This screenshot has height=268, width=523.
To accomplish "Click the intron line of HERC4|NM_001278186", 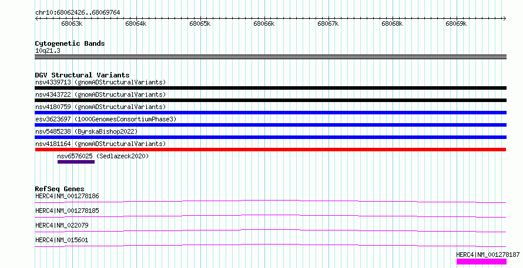I will [270, 201].
